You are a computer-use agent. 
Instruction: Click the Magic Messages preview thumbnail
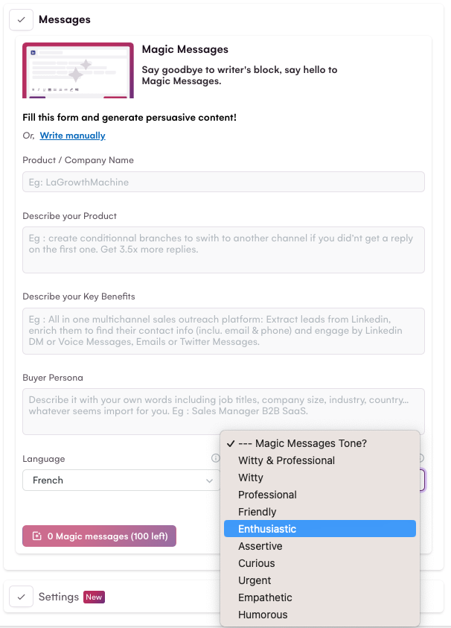pyautogui.click(x=78, y=71)
